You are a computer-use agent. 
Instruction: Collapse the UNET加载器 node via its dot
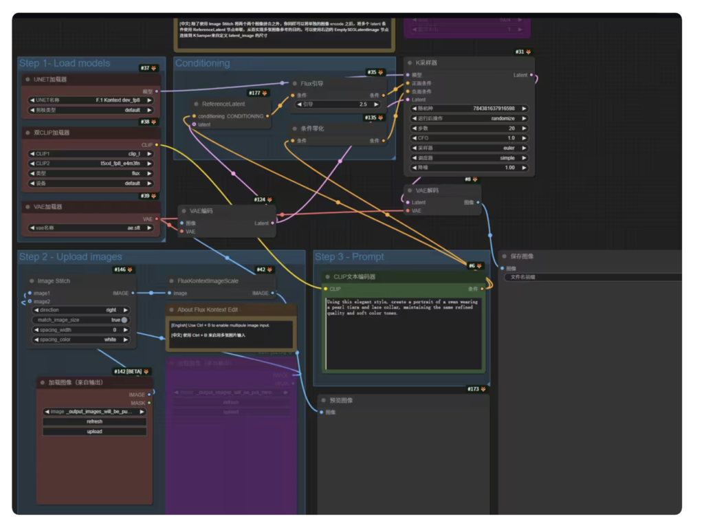(x=27, y=80)
